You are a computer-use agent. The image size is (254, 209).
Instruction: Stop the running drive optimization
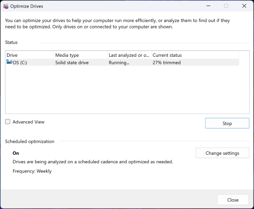227,123
